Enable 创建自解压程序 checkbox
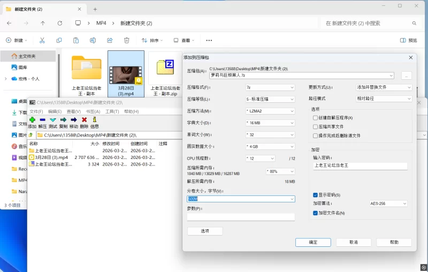 coord(316,118)
